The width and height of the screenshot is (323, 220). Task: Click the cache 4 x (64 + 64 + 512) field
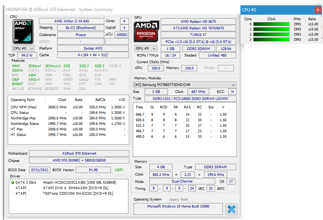pos(93,55)
